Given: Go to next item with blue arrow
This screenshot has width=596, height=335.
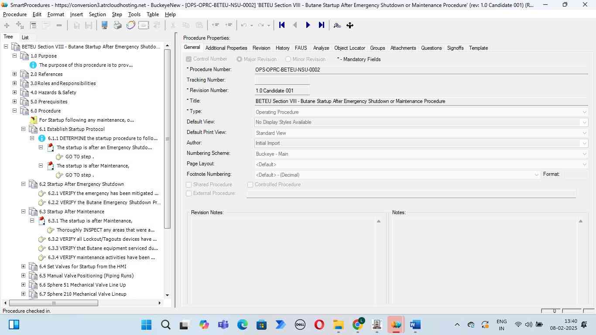Looking at the screenshot, I should (x=308, y=25).
